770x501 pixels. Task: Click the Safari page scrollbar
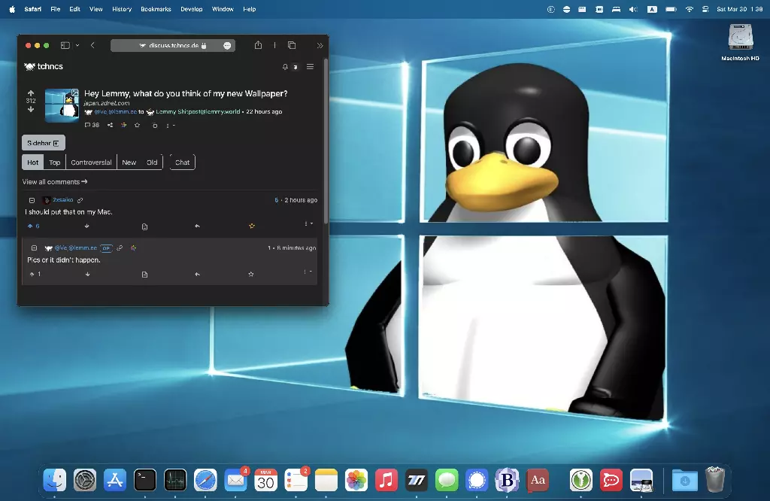tap(326, 141)
